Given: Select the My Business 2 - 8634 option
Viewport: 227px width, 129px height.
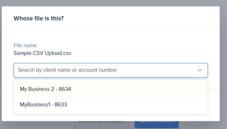Looking at the screenshot, I should click(111, 89).
